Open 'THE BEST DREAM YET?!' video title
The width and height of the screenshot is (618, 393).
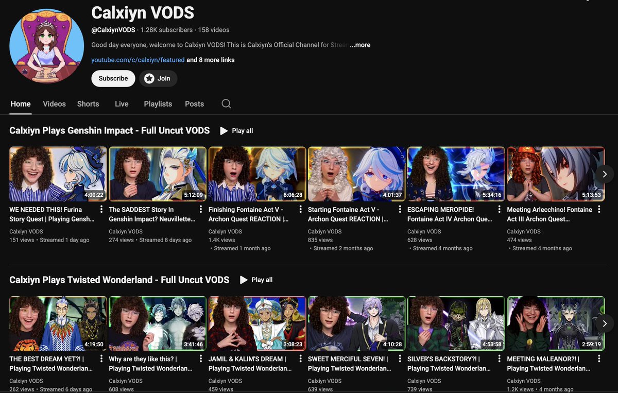pyautogui.click(x=51, y=364)
